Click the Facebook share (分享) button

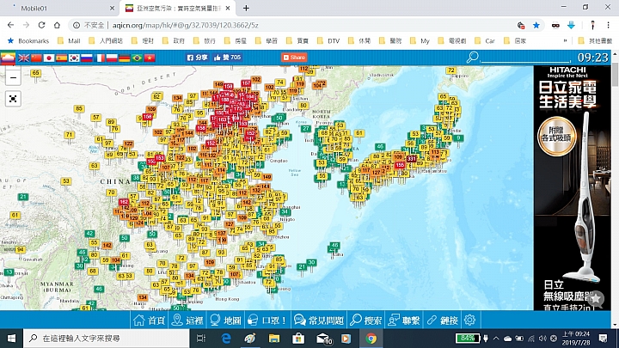pyautogui.click(x=197, y=58)
